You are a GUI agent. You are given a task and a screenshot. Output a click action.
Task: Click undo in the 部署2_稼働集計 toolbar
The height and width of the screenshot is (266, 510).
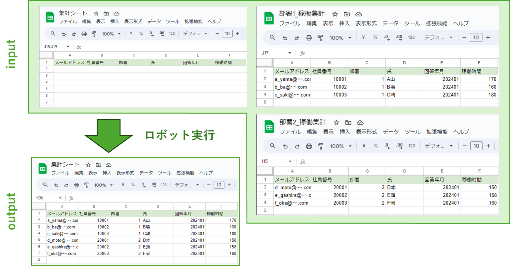coord(285,146)
